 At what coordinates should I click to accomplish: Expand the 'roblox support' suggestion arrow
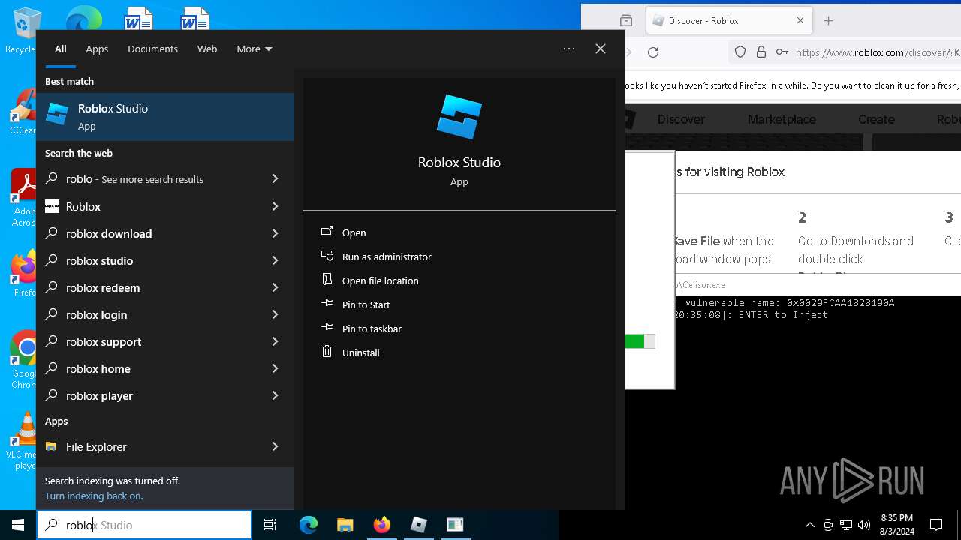(275, 341)
